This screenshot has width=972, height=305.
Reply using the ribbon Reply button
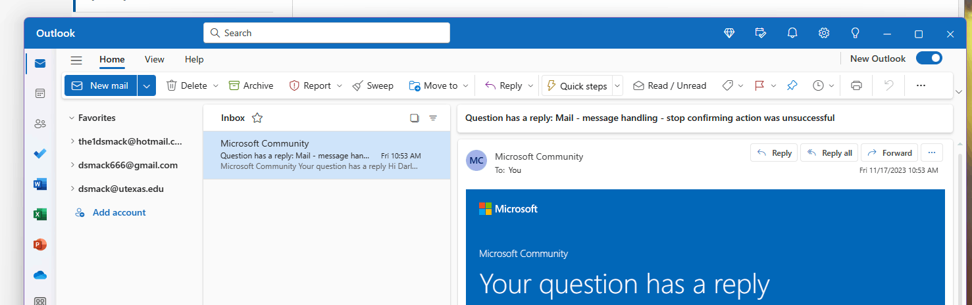click(503, 85)
